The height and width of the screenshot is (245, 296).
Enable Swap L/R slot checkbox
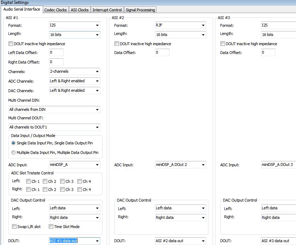click(x=14, y=227)
